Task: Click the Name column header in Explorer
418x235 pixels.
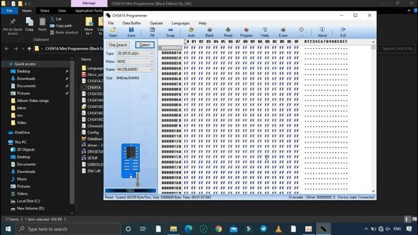Action: click(86, 59)
